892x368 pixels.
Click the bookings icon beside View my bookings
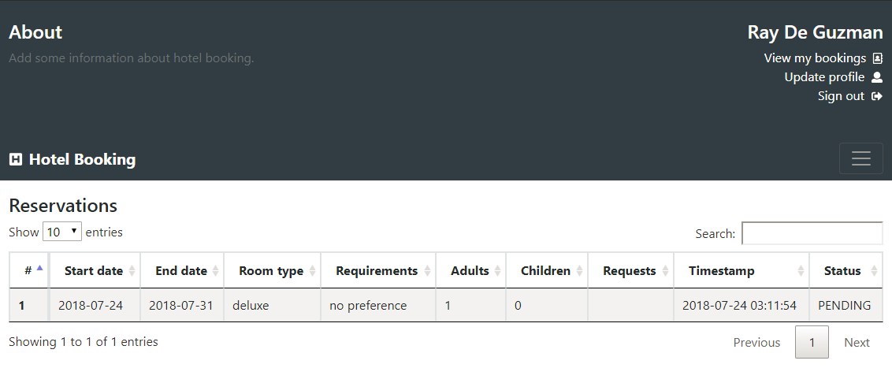click(x=877, y=58)
